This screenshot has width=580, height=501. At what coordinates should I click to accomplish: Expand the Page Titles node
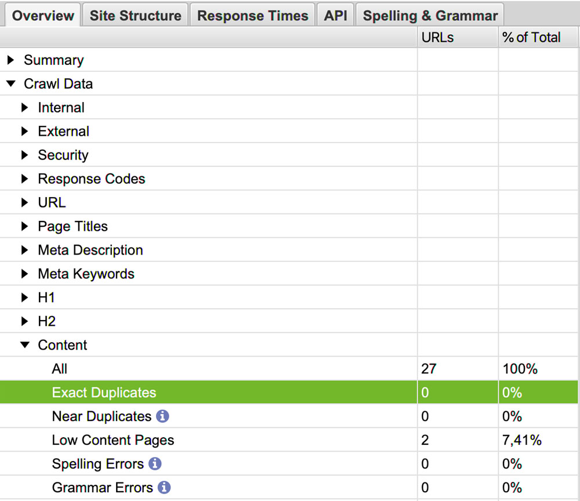(x=24, y=226)
